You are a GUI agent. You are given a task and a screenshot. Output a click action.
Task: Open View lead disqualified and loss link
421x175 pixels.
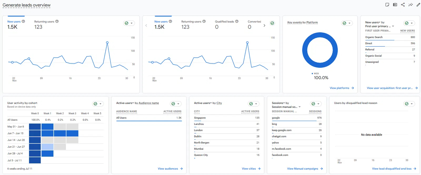click(x=394, y=169)
